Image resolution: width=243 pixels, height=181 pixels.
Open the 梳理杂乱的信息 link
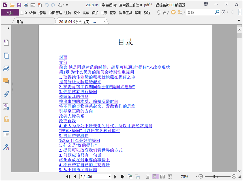[74, 96]
